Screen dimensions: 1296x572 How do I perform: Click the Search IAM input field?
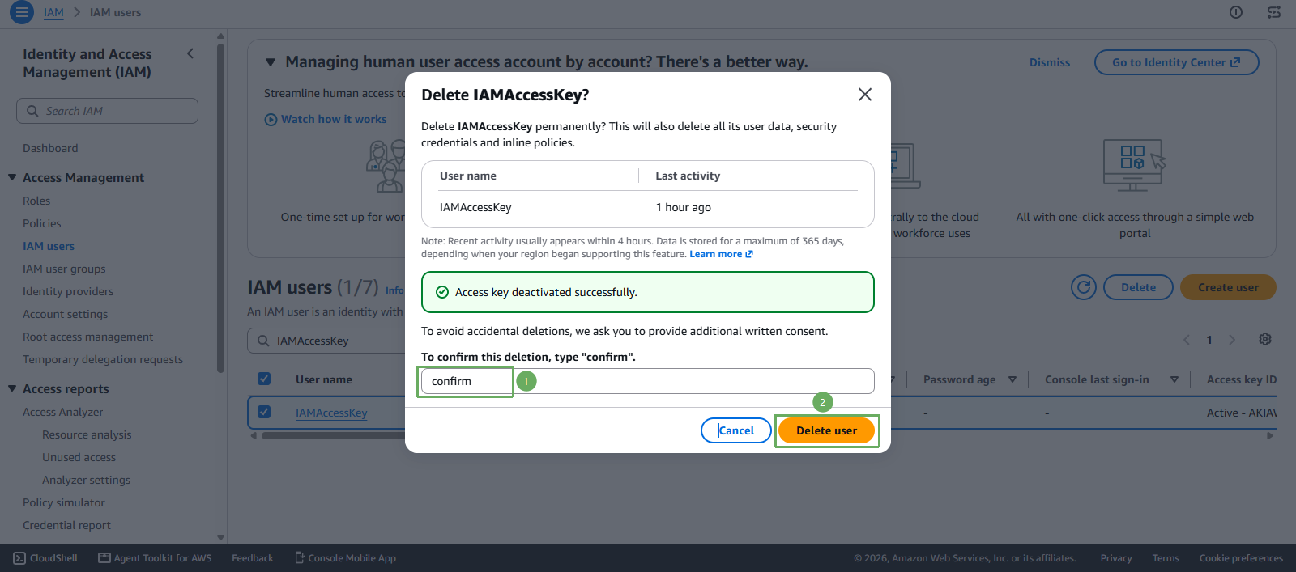[107, 111]
